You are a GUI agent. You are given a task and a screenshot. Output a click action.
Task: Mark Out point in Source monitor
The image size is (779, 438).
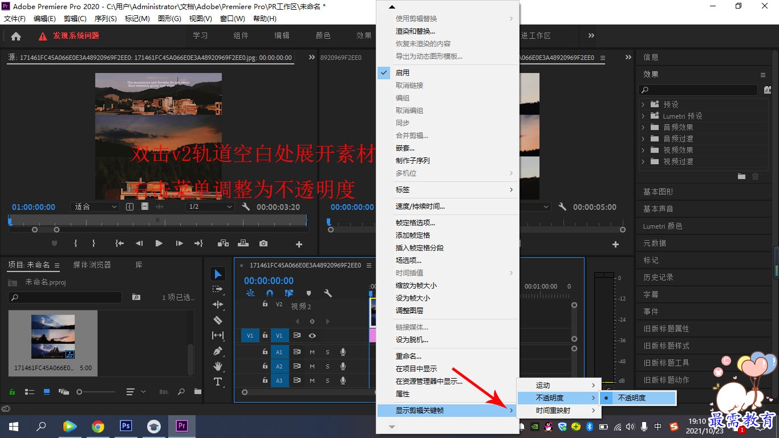pyautogui.click(x=94, y=244)
